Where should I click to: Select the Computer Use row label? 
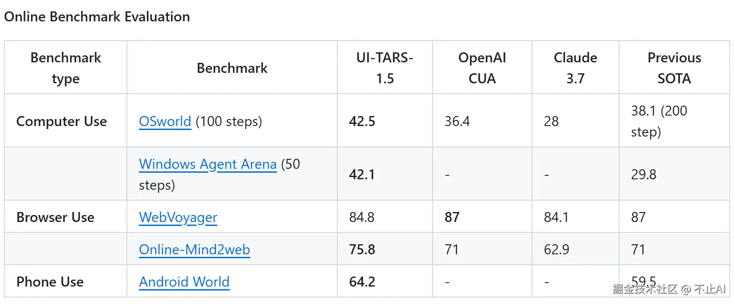pyautogui.click(x=62, y=121)
